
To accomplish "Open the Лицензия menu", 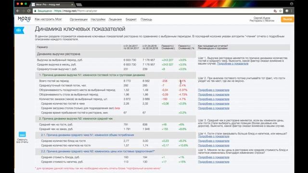I will [x=115, y=19].
